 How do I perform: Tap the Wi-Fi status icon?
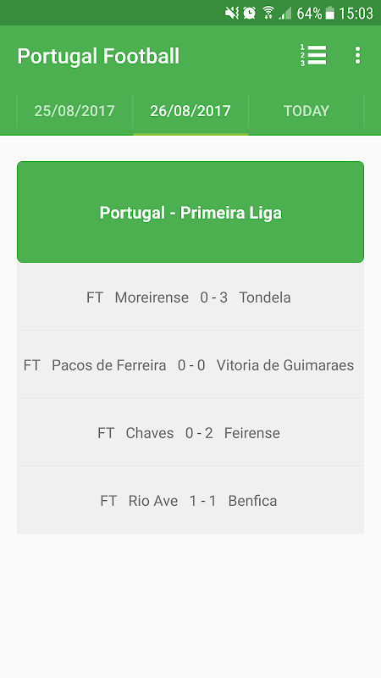click(268, 13)
